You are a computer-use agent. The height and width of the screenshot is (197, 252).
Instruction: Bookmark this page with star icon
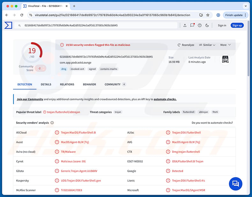pos(208,15)
